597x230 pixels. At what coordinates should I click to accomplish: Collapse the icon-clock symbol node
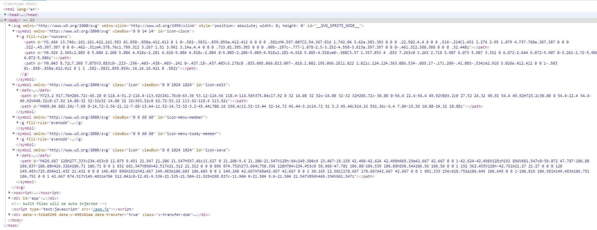pos(13,31)
